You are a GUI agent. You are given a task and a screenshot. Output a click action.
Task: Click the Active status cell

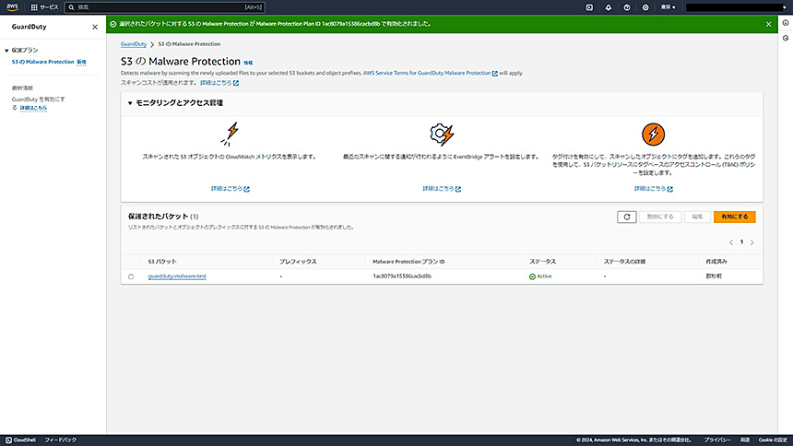[x=540, y=276]
